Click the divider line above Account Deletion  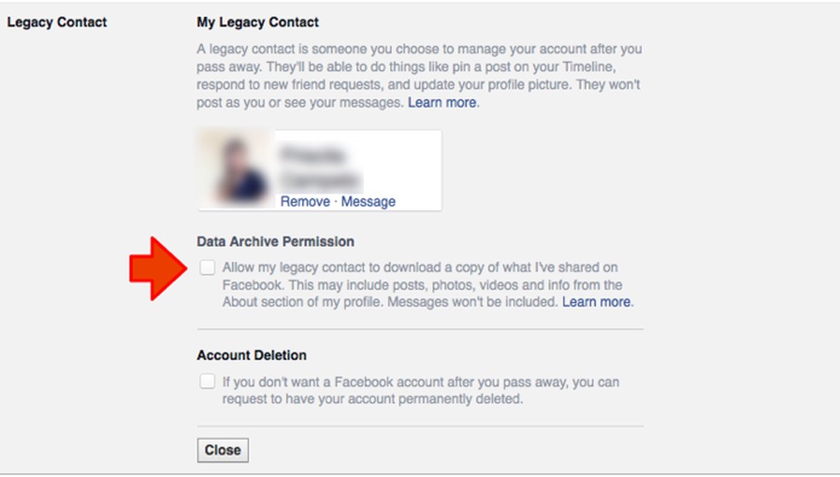[420, 329]
